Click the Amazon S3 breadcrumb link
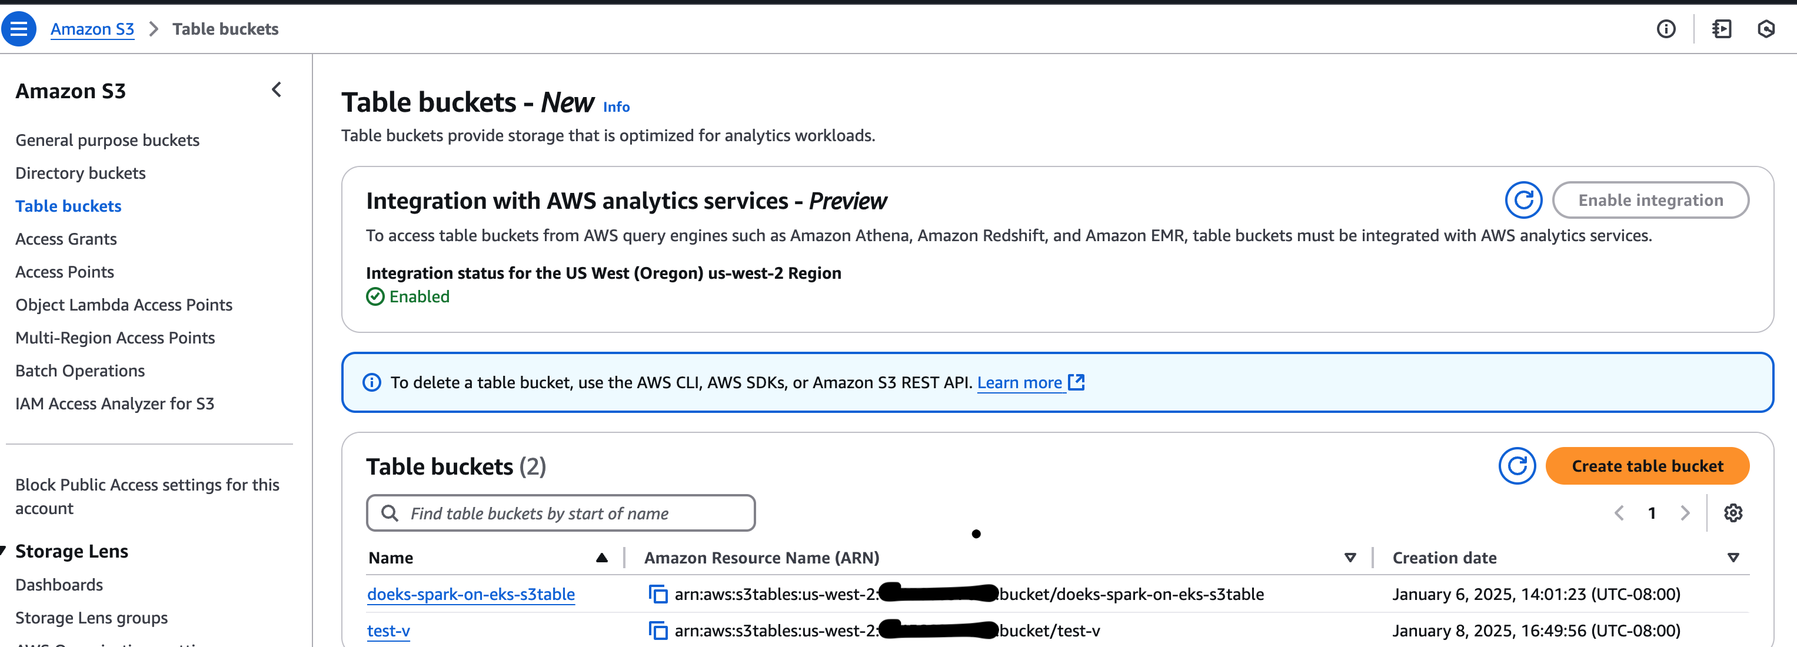This screenshot has height=647, width=1797. pos(92,29)
